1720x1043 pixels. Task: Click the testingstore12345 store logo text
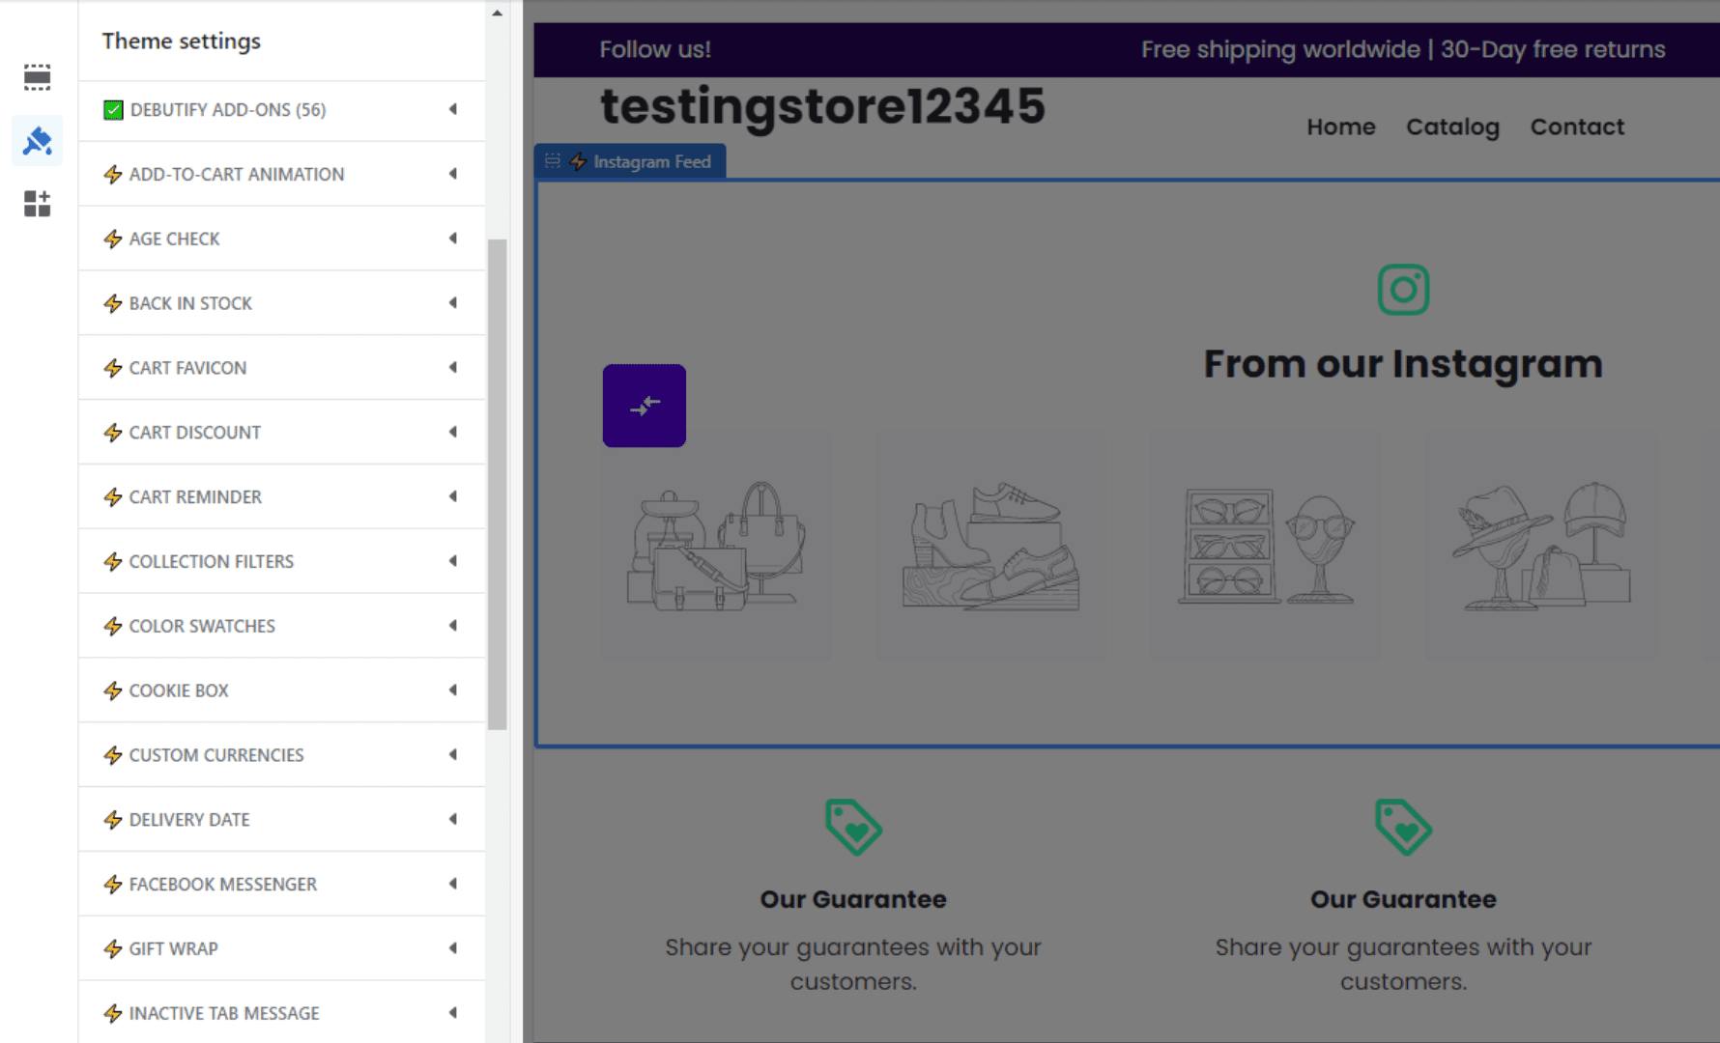[x=822, y=106]
